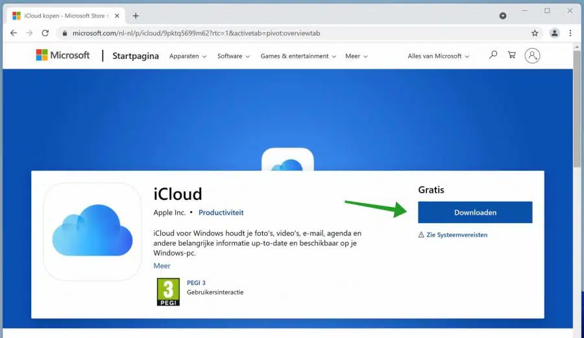Sign in via the account avatar icon

pos(532,55)
